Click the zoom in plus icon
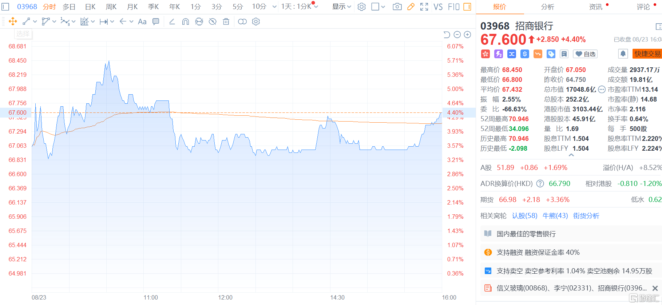662x305 pixels. (468, 35)
